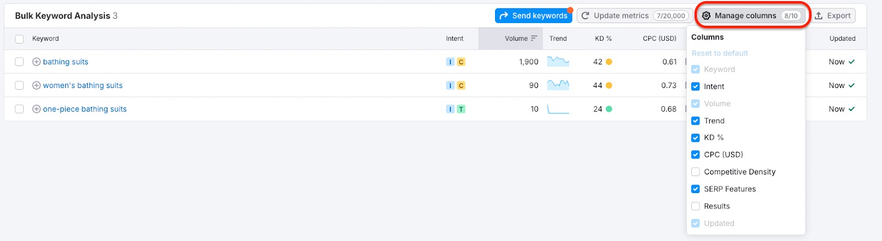Select all keywords with header checkbox
Screen dimensions: 882x241
pyautogui.click(x=19, y=39)
